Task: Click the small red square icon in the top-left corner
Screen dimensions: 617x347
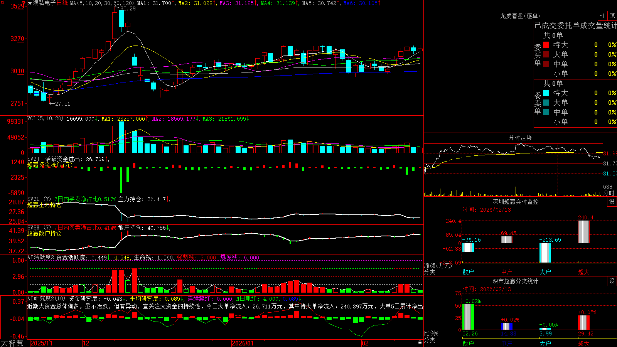Action: (x=2, y=2)
